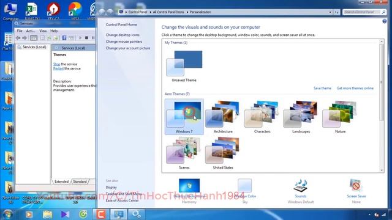Switch to the Extended tab
This screenshot has width=392, height=220.
61,182
